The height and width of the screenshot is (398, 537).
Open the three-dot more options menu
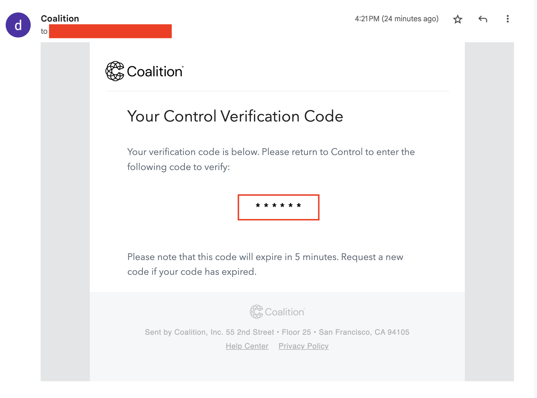click(x=507, y=19)
